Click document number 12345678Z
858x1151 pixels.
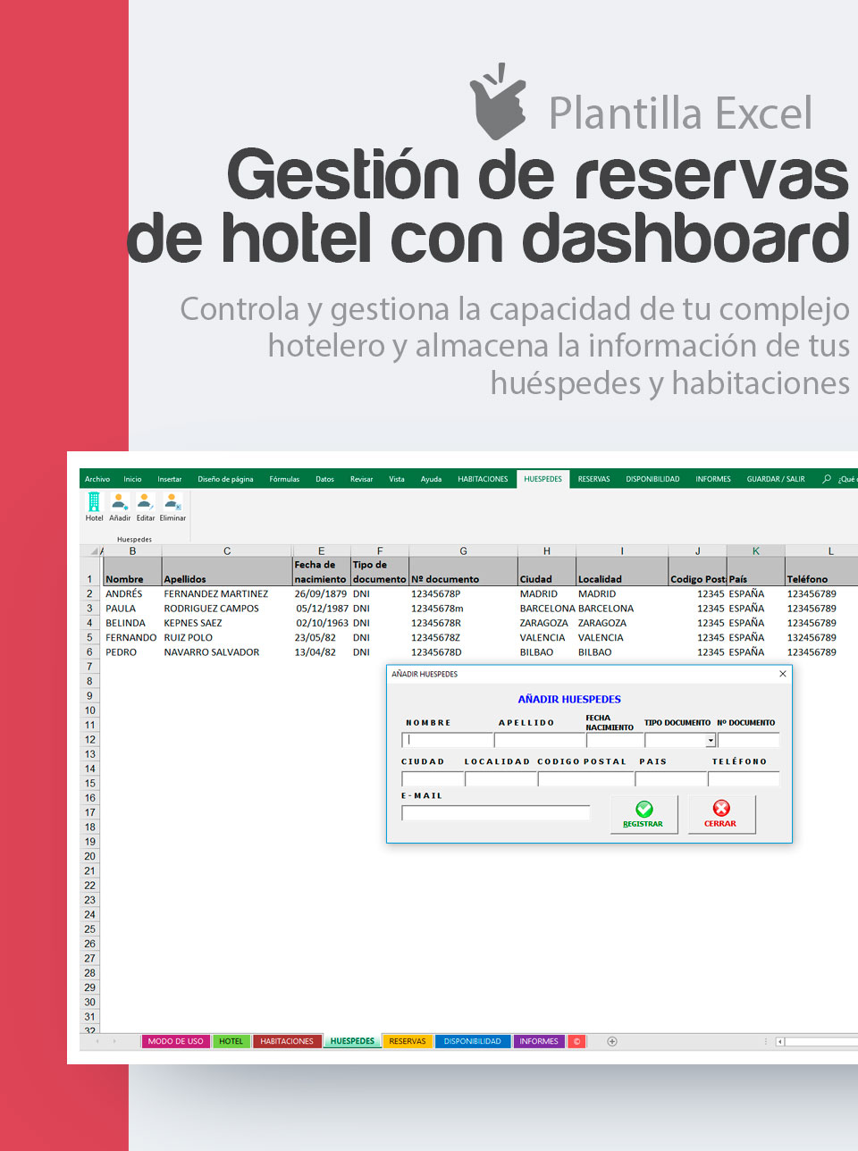463,637
